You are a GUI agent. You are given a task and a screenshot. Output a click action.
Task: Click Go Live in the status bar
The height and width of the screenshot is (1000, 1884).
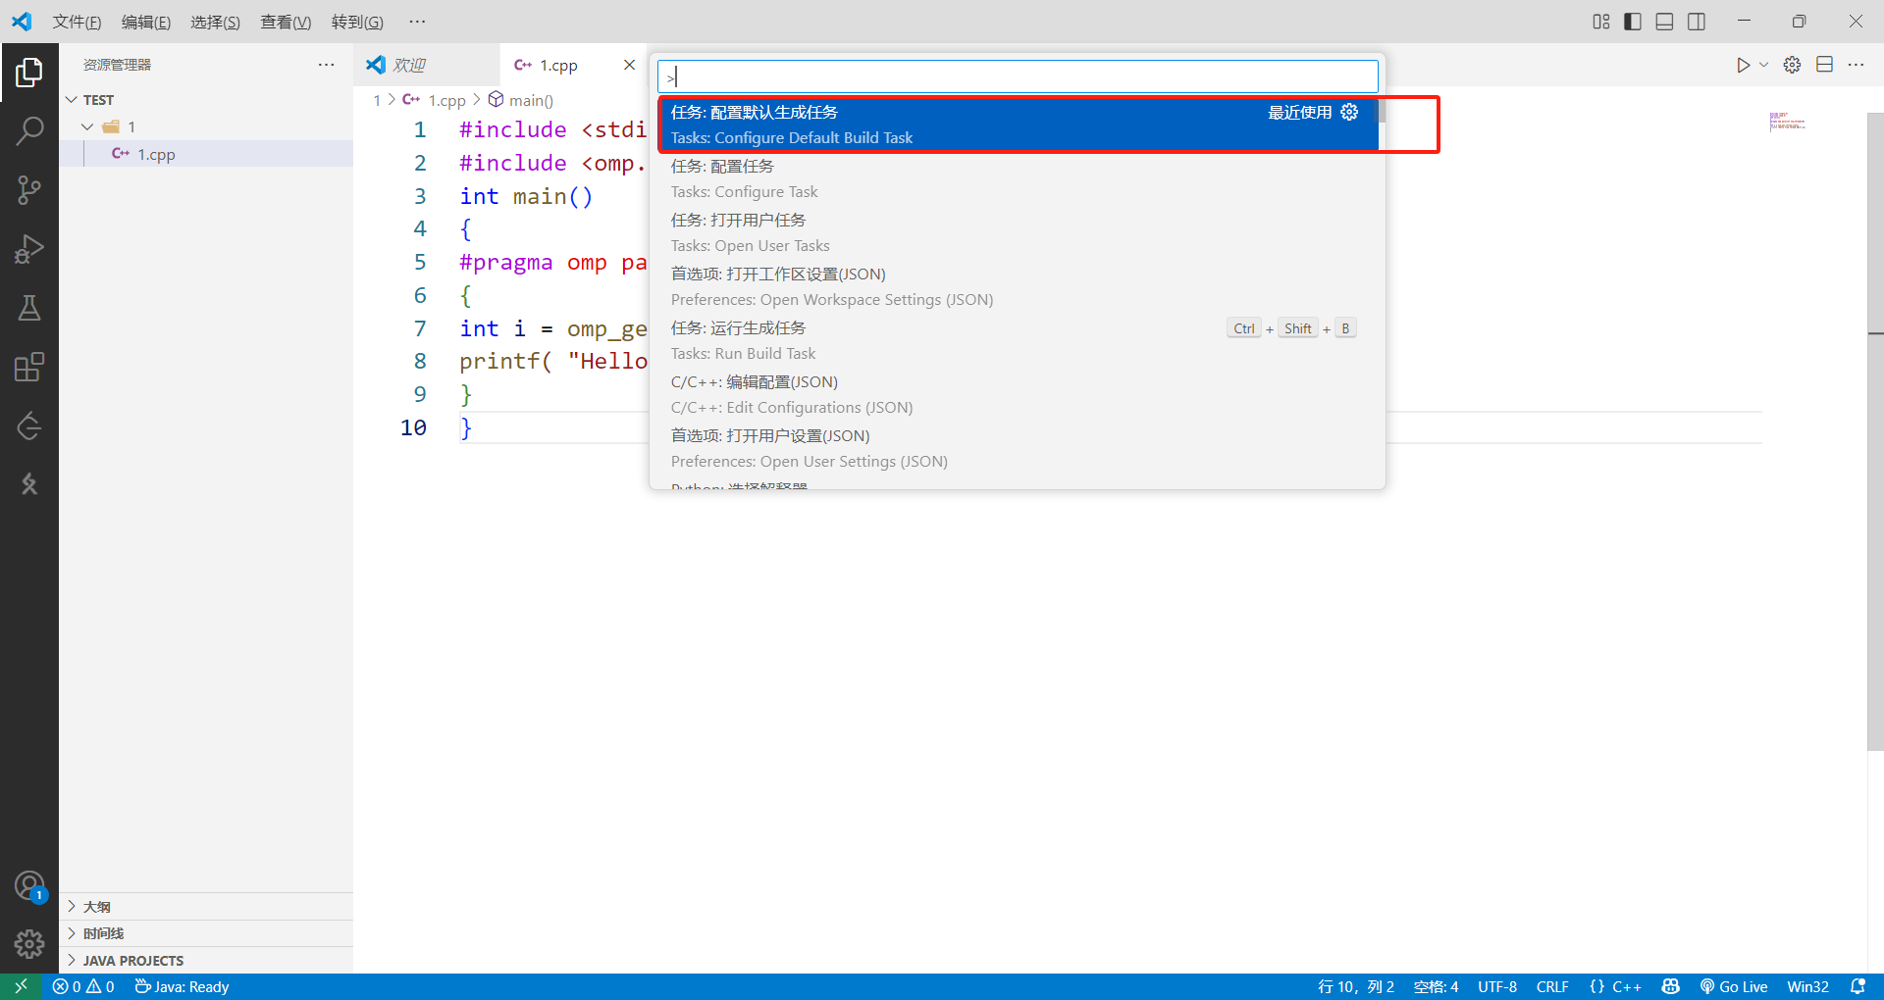pyautogui.click(x=1733, y=986)
